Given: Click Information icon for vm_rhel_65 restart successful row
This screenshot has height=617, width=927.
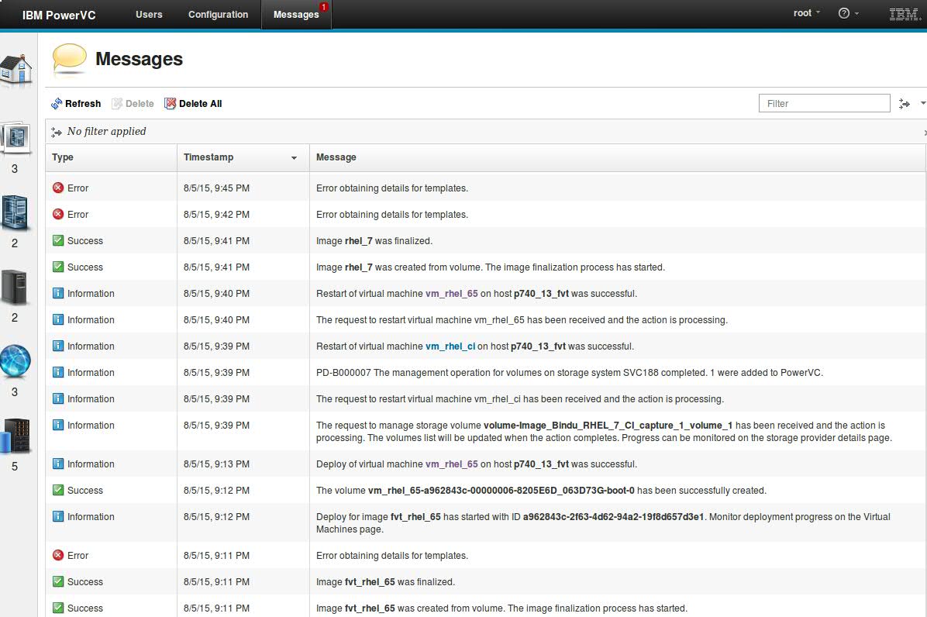Looking at the screenshot, I should pos(58,293).
